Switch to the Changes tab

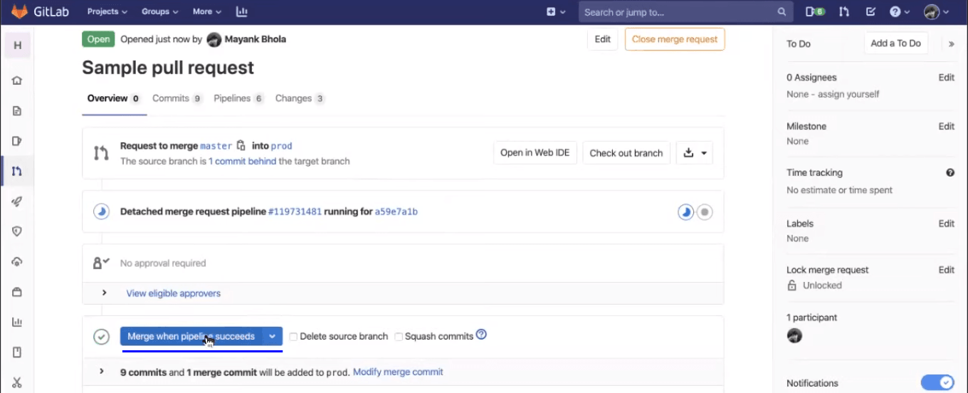point(300,98)
